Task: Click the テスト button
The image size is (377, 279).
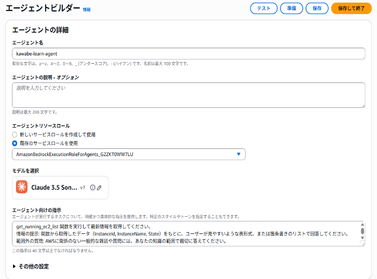Action: tap(264, 8)
